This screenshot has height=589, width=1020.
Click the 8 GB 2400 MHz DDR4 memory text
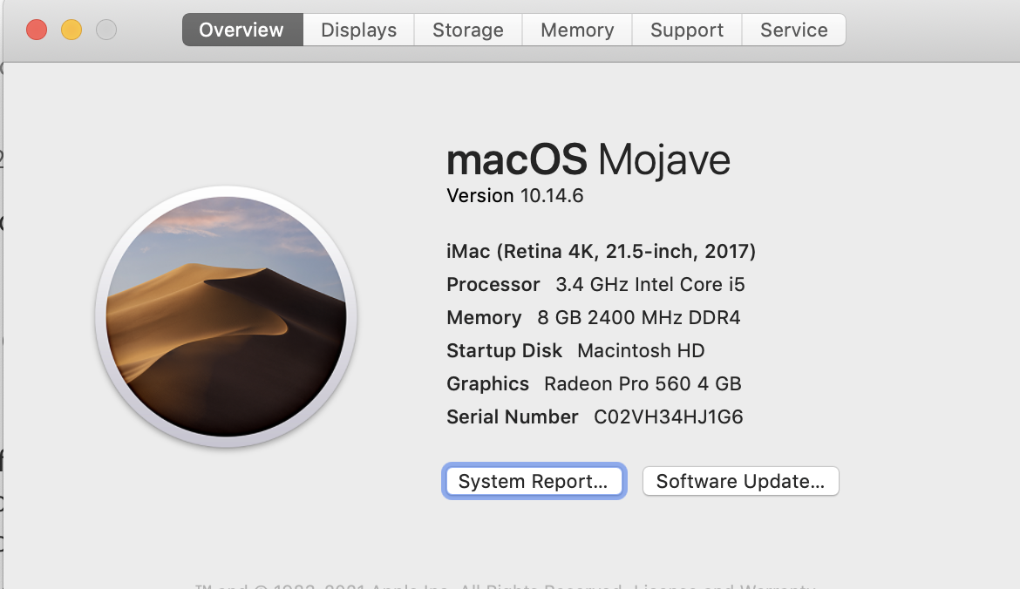pos(639,318)
